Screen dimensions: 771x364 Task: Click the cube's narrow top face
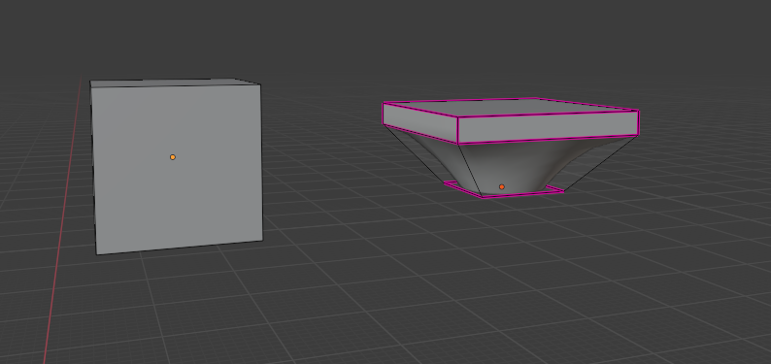coord(175,83)
